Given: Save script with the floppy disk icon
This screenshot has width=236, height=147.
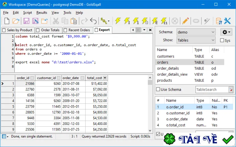Looking at the screenshot, I should pos(26,21).
